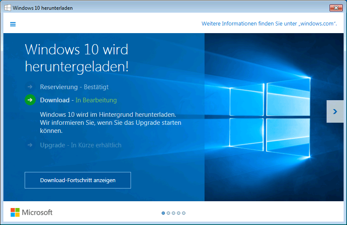Click the Download-Fortschritt anzeigen button
The height and width of the screenshot is (225, 347).
click(x=78, y=180)
